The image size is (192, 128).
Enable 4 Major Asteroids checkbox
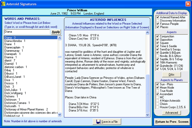point(158,101)
